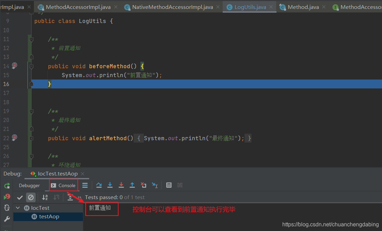Open the wrench settings icon in debug sidebar
Viewport: 382px width, 231px height.
click(x=7, y=219)
